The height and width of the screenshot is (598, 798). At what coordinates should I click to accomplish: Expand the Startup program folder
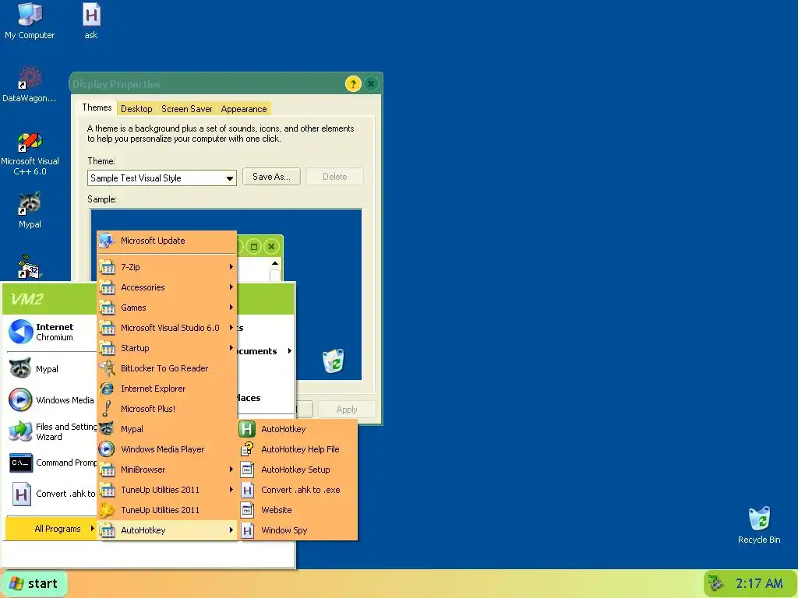pyautogui.click(x=167, y=348)
